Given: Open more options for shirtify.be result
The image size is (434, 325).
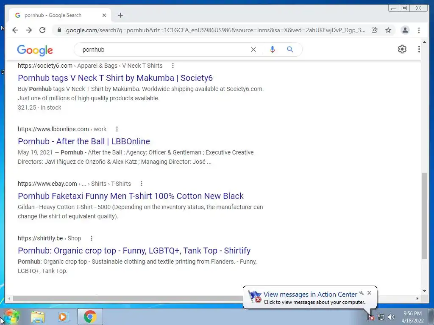Looking at the screenshot, I should [x=92, y=238].
